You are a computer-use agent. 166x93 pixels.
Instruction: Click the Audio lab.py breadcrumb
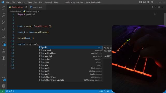[x=32, y=11]
